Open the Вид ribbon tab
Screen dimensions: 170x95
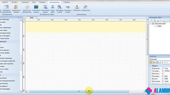(34, 2)
